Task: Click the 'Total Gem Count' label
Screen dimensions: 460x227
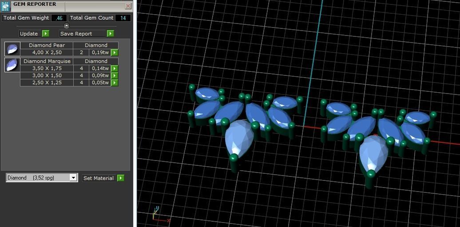Action: tap(91, 18)
